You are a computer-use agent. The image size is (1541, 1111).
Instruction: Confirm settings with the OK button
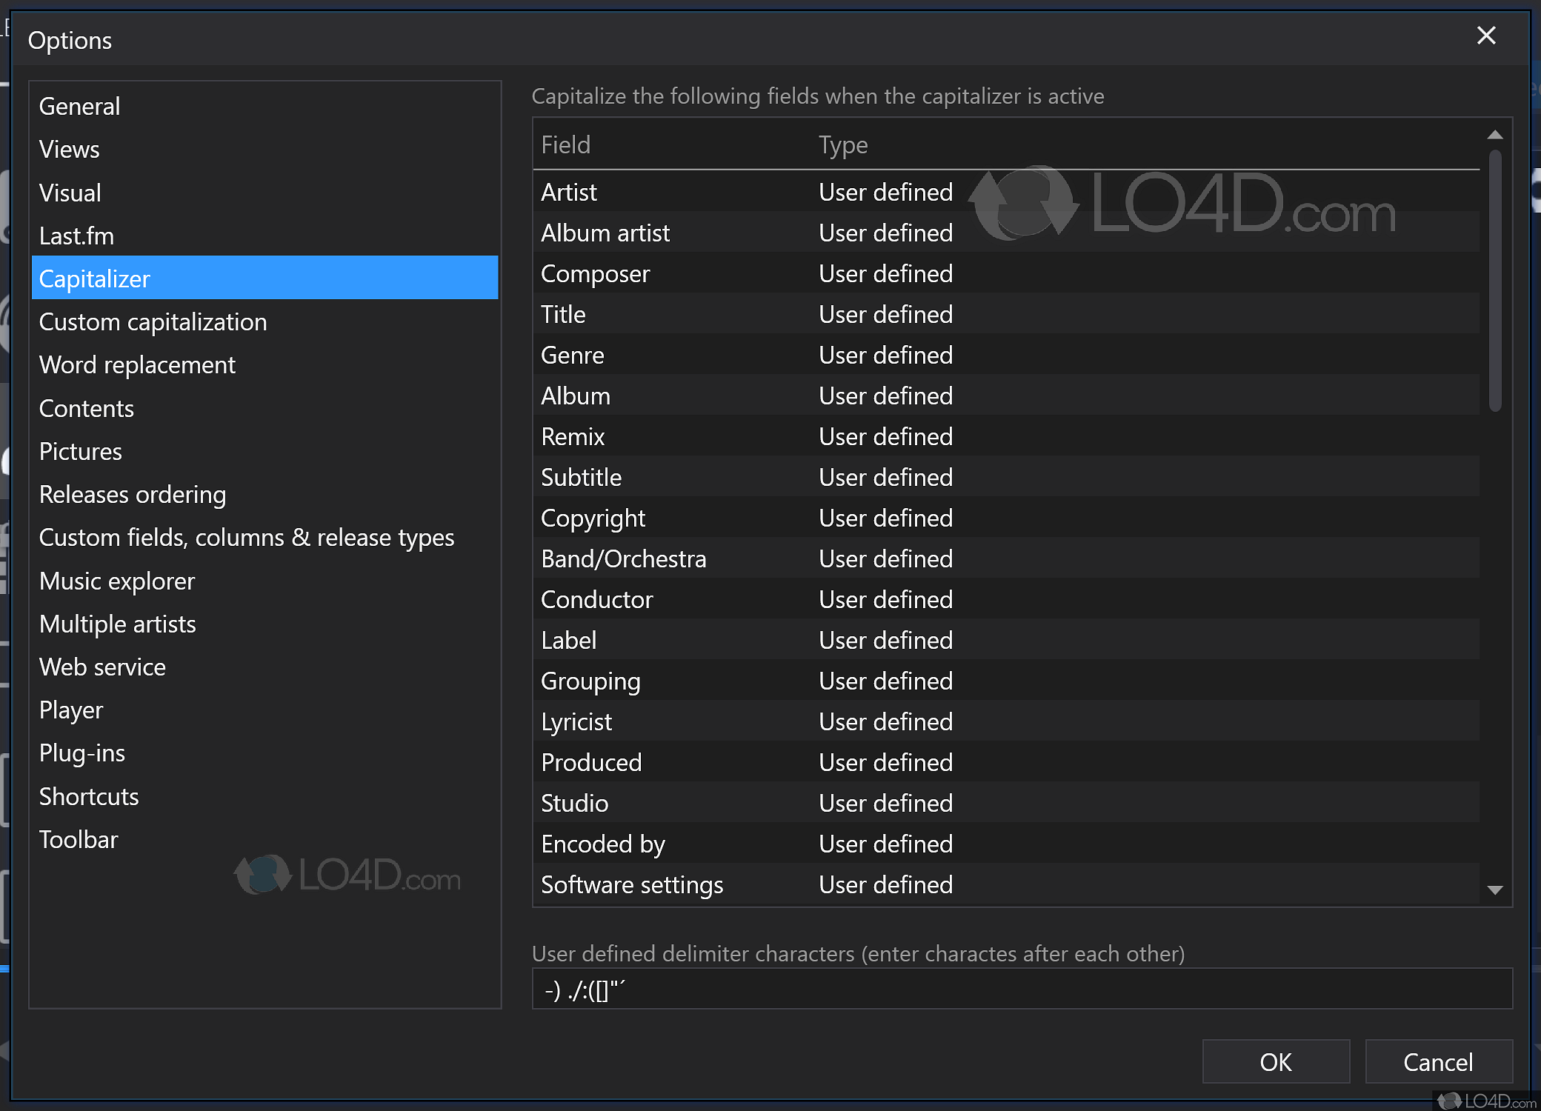(x=1275, y=1061)
